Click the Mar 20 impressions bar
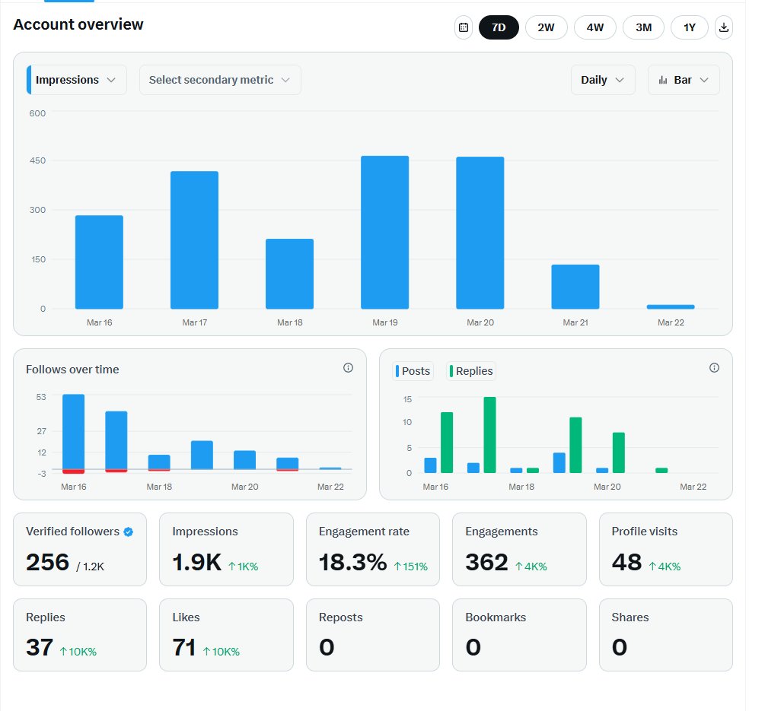The image size is (765, 711). [480, 233]
